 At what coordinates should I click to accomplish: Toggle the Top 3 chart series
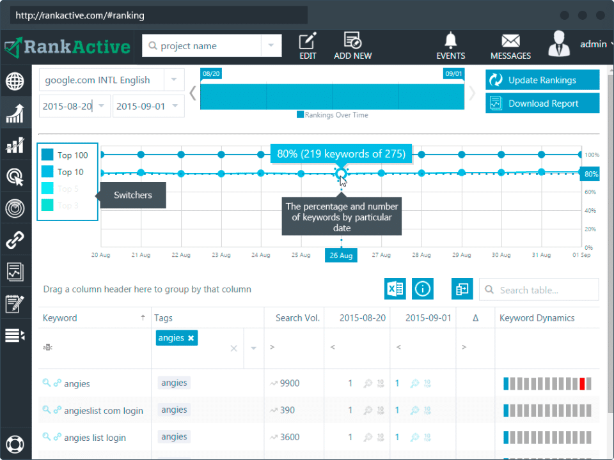(60, 205)
